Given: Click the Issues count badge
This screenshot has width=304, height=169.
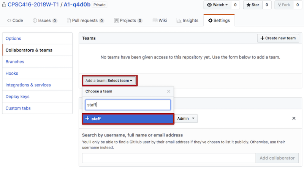Looking at the screenshot, I should click(55, 20).
